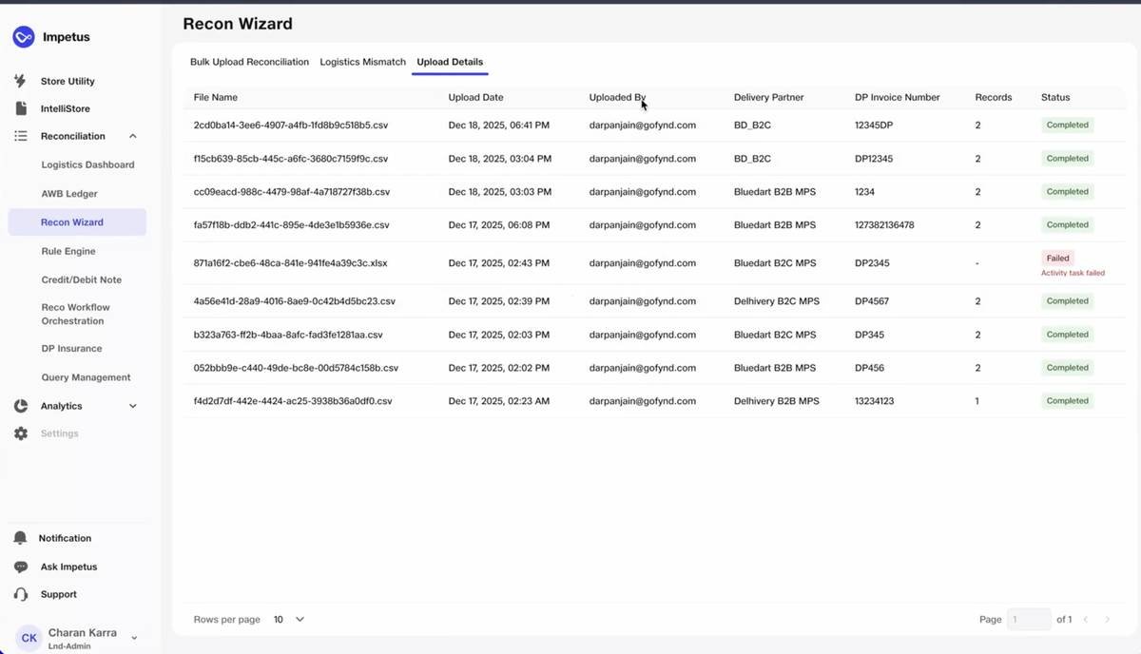Click file f15cb639-85cb-445c-a6fc-3680c7159f9c.csv
The height and width of the screenshot is (654, 1141).
291,159
